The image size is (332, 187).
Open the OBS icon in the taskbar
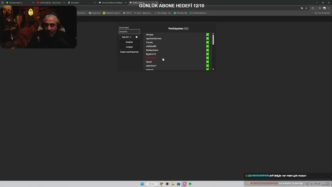[167, 184]
